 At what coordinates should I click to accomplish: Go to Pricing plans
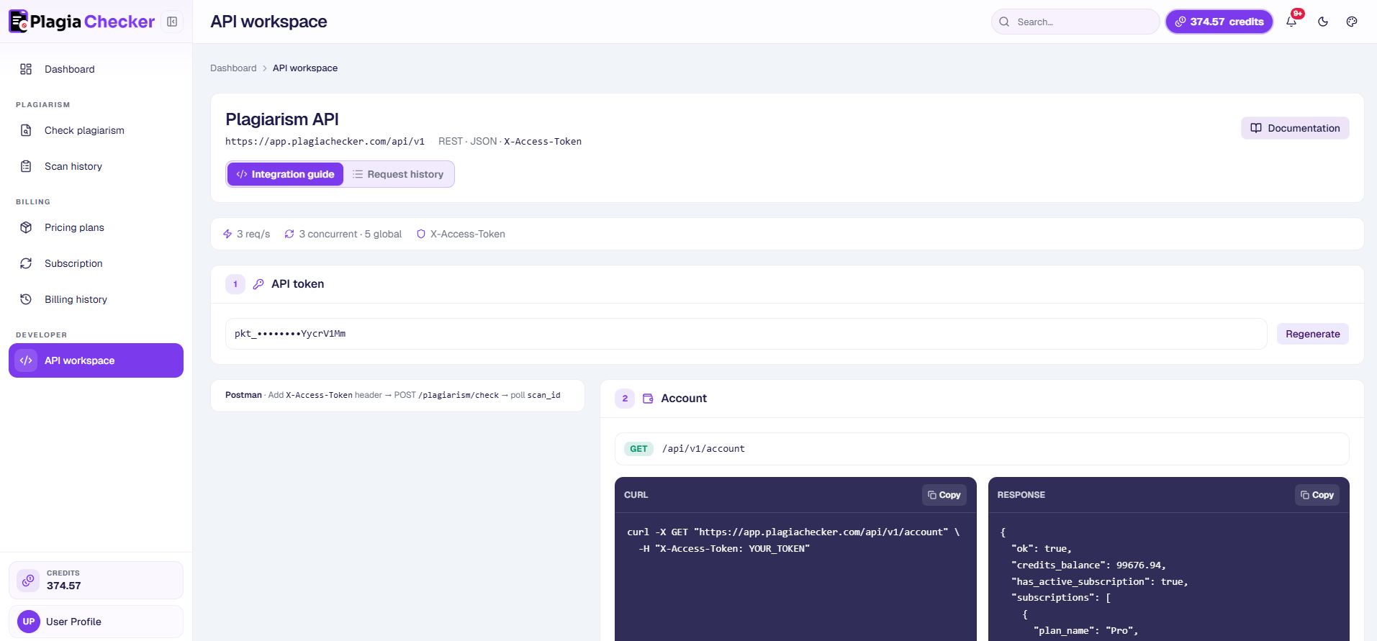point(96,227)
